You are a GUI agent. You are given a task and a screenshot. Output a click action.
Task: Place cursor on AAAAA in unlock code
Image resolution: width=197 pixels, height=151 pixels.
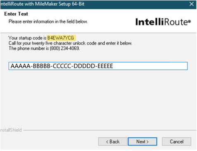(21, 66)
